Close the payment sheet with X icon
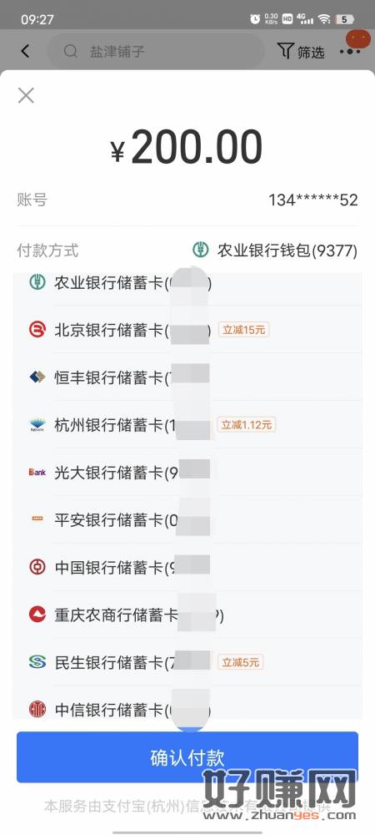Screen dimensions: 375x835 click(x=26, y=96)
